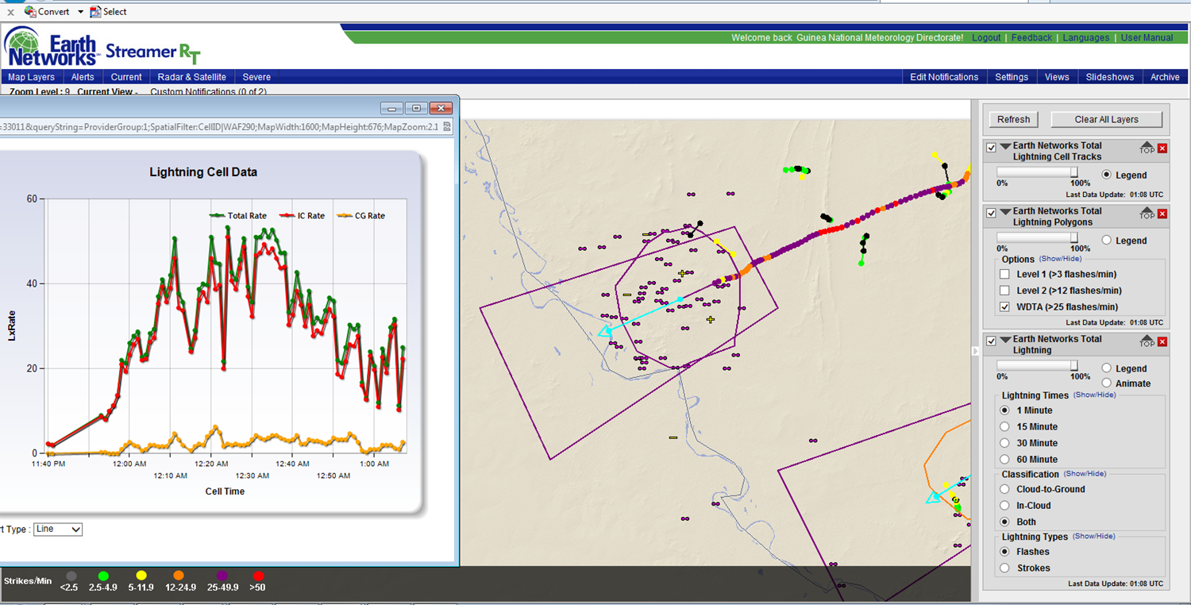Open the chart type Line dropdown
Image resolution: width=1191 pixels, height=605 pixels.
tap(58, 529)
